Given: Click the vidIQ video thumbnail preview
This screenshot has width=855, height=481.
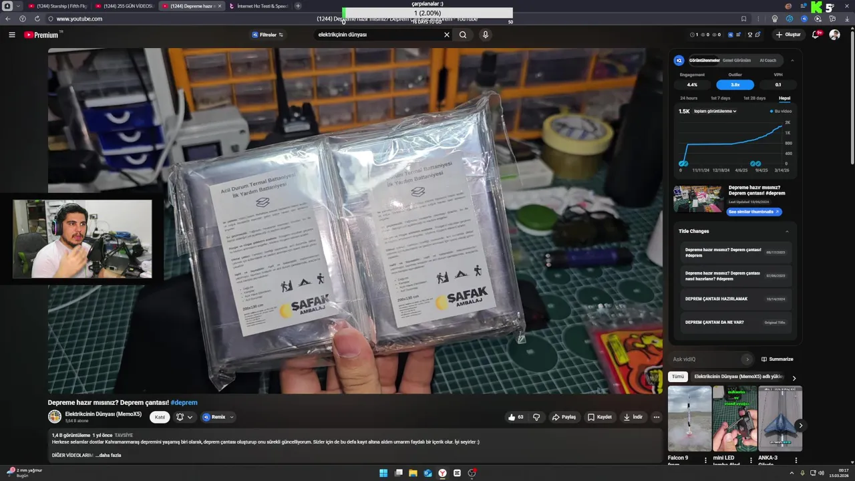Looking at the screenshot, I should click(x=698, y=199).
